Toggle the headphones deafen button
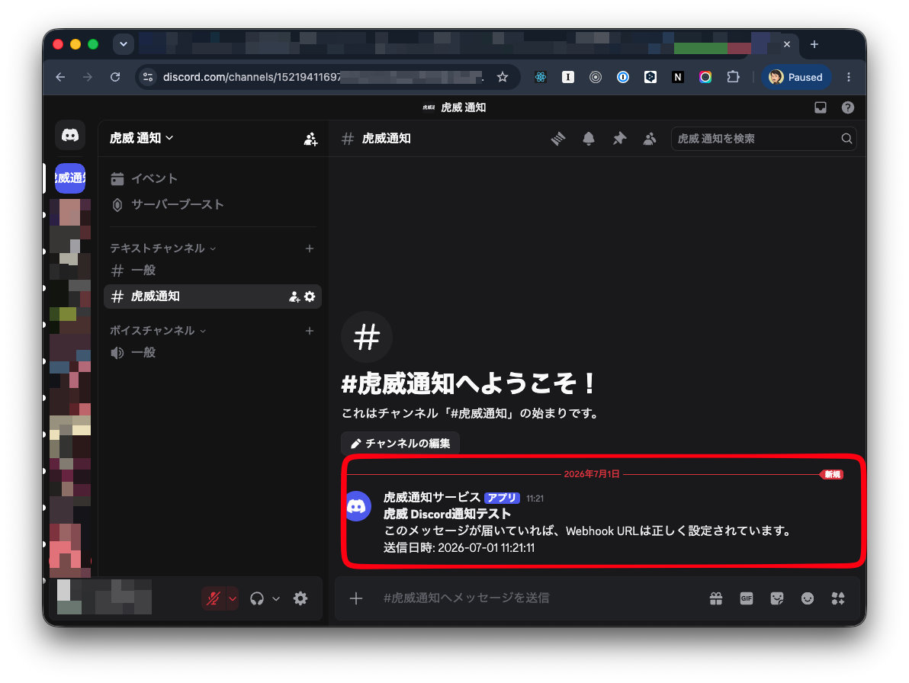909x683 pixels. (x=257, y=598)
